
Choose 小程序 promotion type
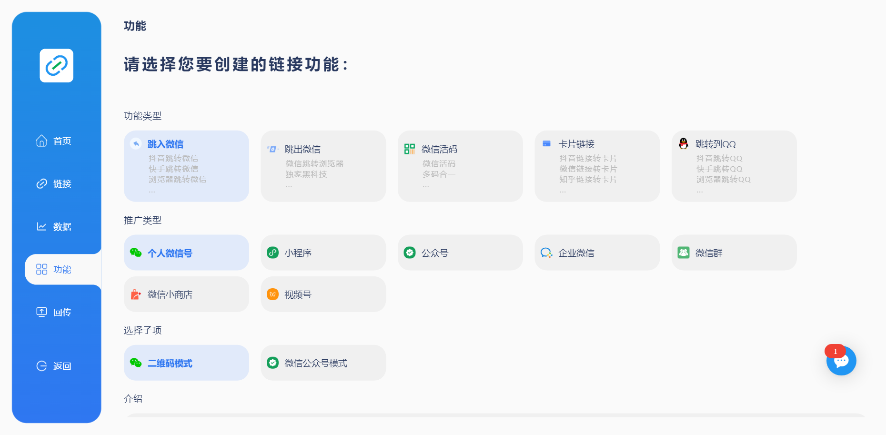pyautogui.click(x=323, y=253)
